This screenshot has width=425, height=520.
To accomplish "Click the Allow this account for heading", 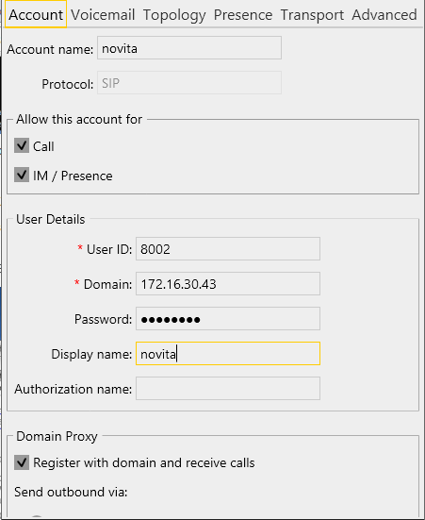I will 79,120.
